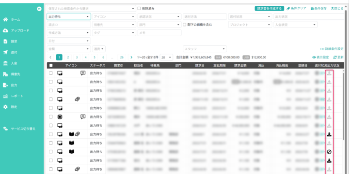
Task: Open the 通貨 currency dropdown
Action: pyautogui.click(x=99, y=49)
